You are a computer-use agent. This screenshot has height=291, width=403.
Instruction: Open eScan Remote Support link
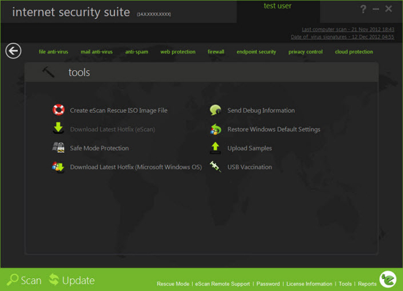[222, 284]
